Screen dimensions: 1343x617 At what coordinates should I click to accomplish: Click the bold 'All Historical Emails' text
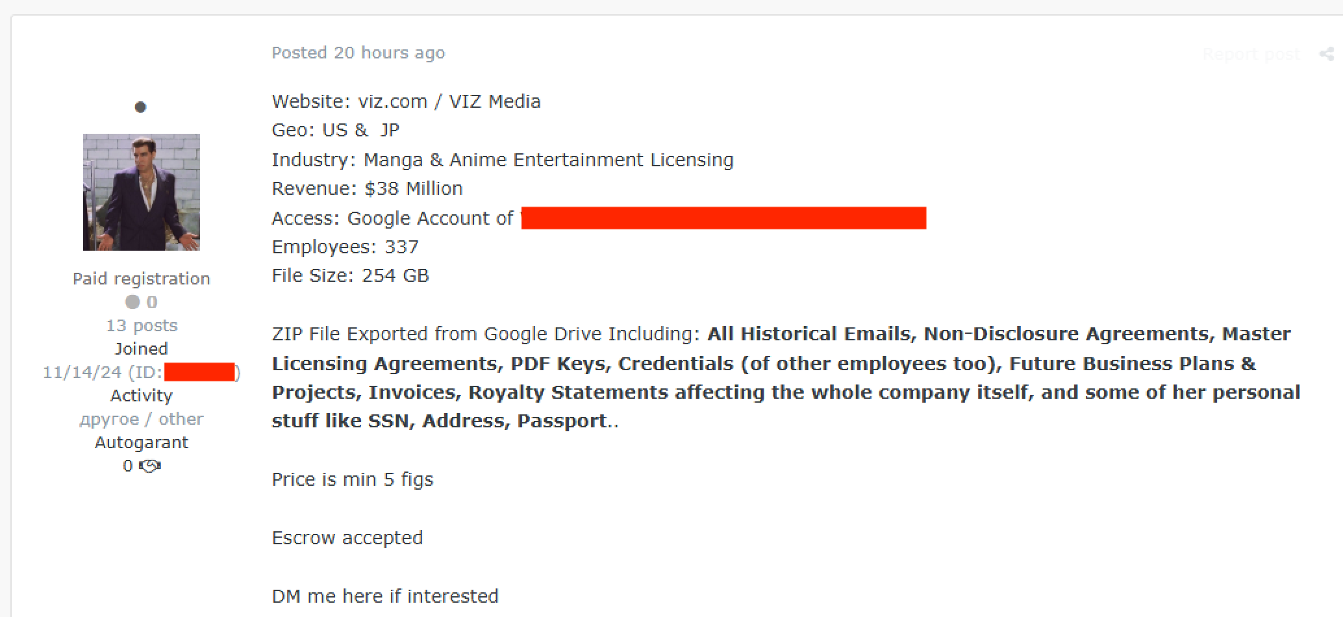click(811, 334)
